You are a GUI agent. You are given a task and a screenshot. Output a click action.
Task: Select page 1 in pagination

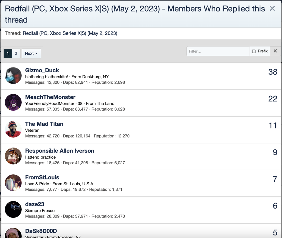(8, 54)
